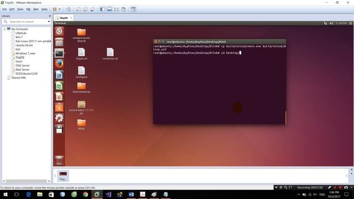
Task: Open the Ubuntu session gear menu
Action: coord(351,23)
